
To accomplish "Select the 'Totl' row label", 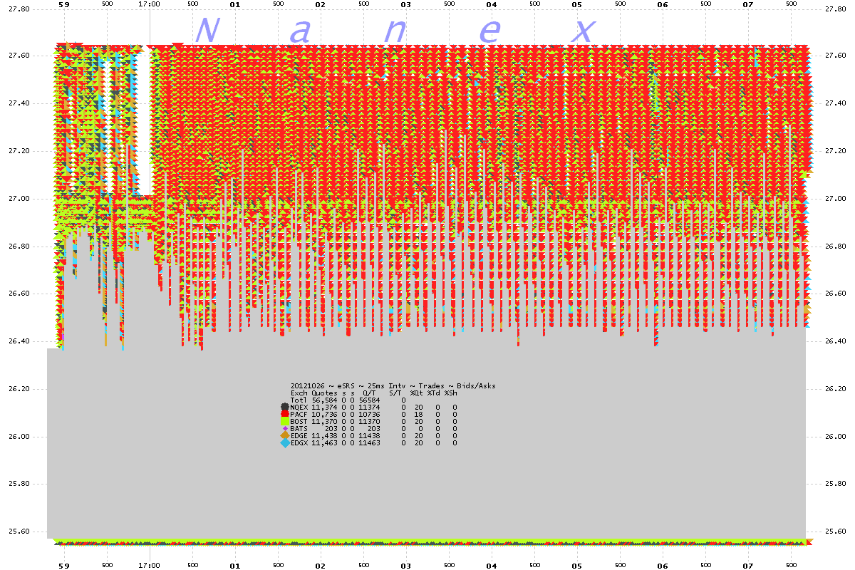I will pyautogui.click(x=299, y=400).
